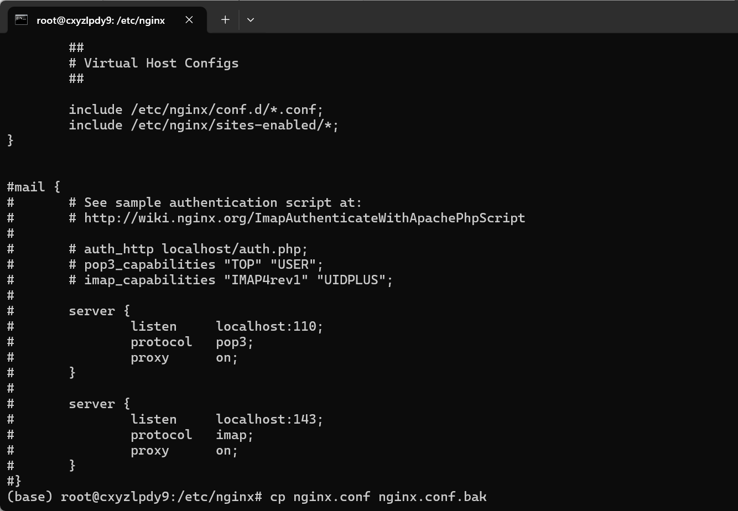Click the pop3_capabilities line
Image resolution: width=738 pixels, height=511 pixels.
pyautogui.click(x=196, y=264)
